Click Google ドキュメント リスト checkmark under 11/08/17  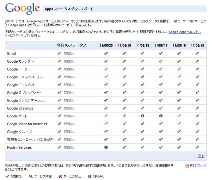coord(161,77)
